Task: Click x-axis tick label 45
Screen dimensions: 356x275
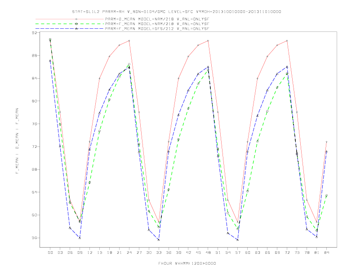Action: 198,253
